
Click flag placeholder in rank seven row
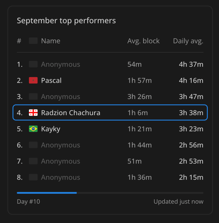pos(33,161)
